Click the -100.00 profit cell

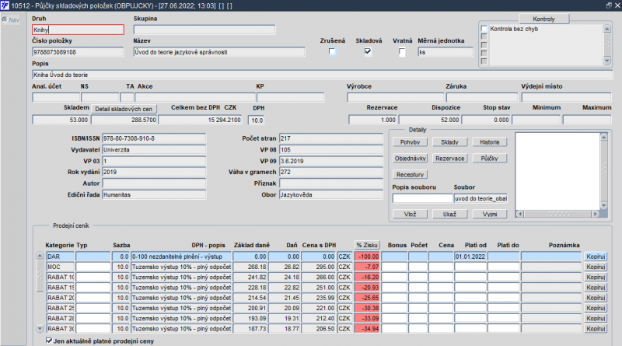pos(367,257)
